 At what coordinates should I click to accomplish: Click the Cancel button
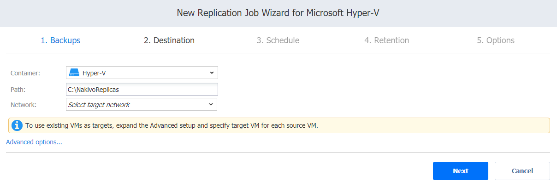click(x=522, y=171)
